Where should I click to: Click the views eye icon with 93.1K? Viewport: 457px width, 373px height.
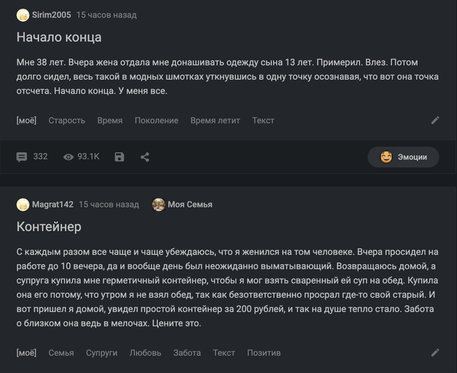click(69, 157)
